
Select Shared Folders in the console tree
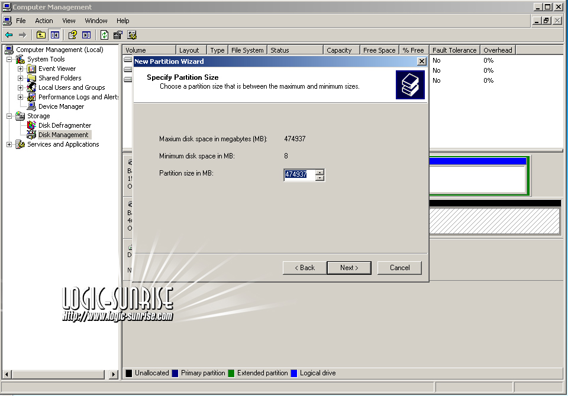pyautogui.click(x=60, y=78)
